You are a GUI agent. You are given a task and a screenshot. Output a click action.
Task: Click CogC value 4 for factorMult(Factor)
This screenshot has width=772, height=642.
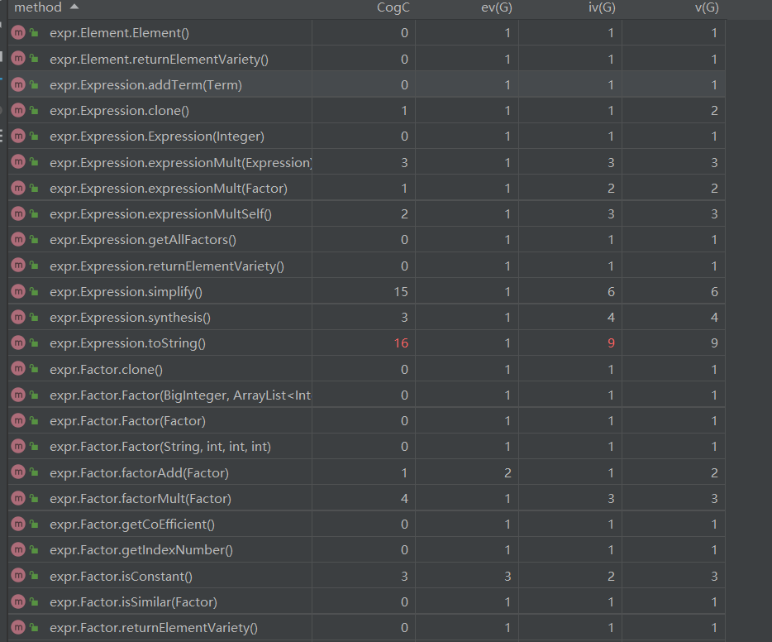tap(404, 499)
